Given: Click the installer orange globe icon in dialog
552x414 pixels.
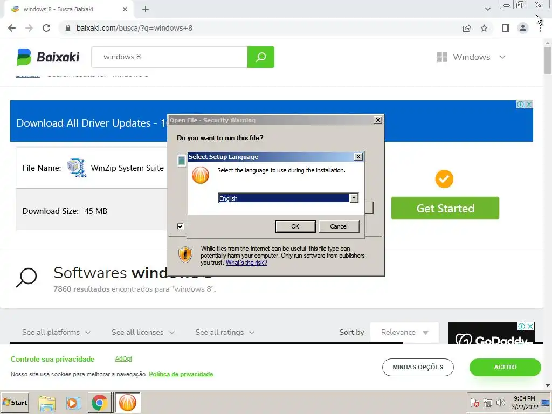Looking at the screenshot, I should [x=201, y=175].
